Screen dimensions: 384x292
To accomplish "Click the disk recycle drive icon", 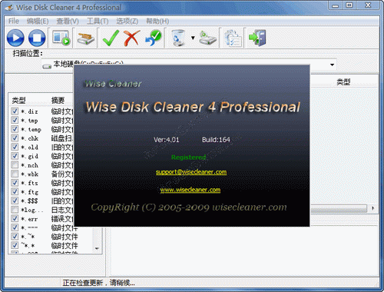I will [208, 38].
